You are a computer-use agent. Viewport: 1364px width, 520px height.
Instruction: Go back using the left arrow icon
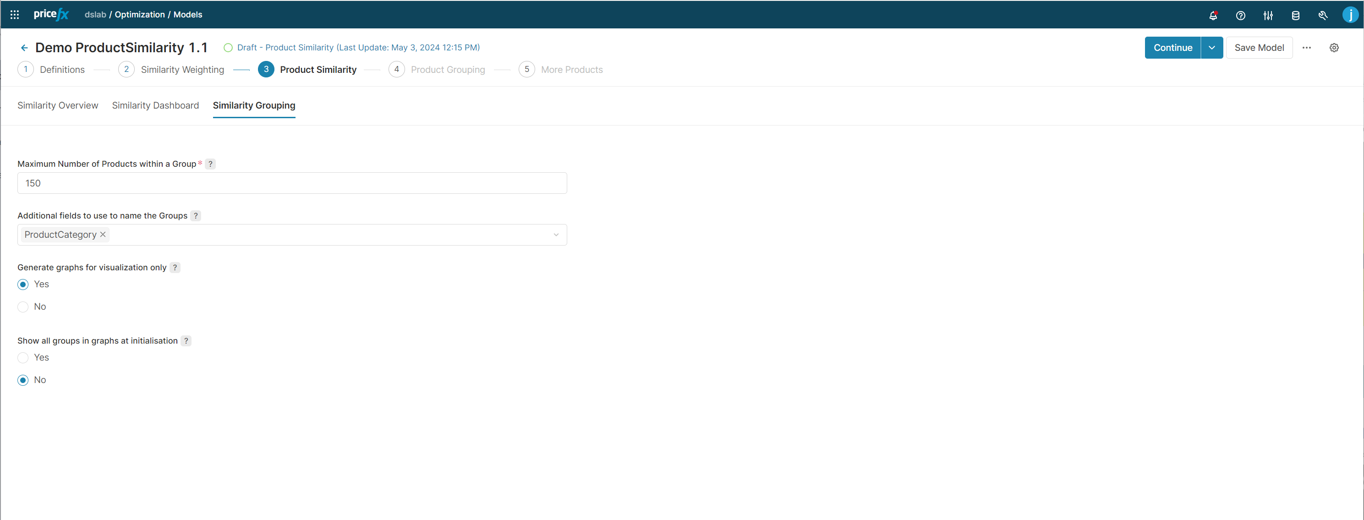tap(24, 48)
